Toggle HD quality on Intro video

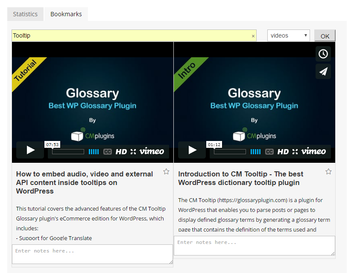tap(283, 152)
